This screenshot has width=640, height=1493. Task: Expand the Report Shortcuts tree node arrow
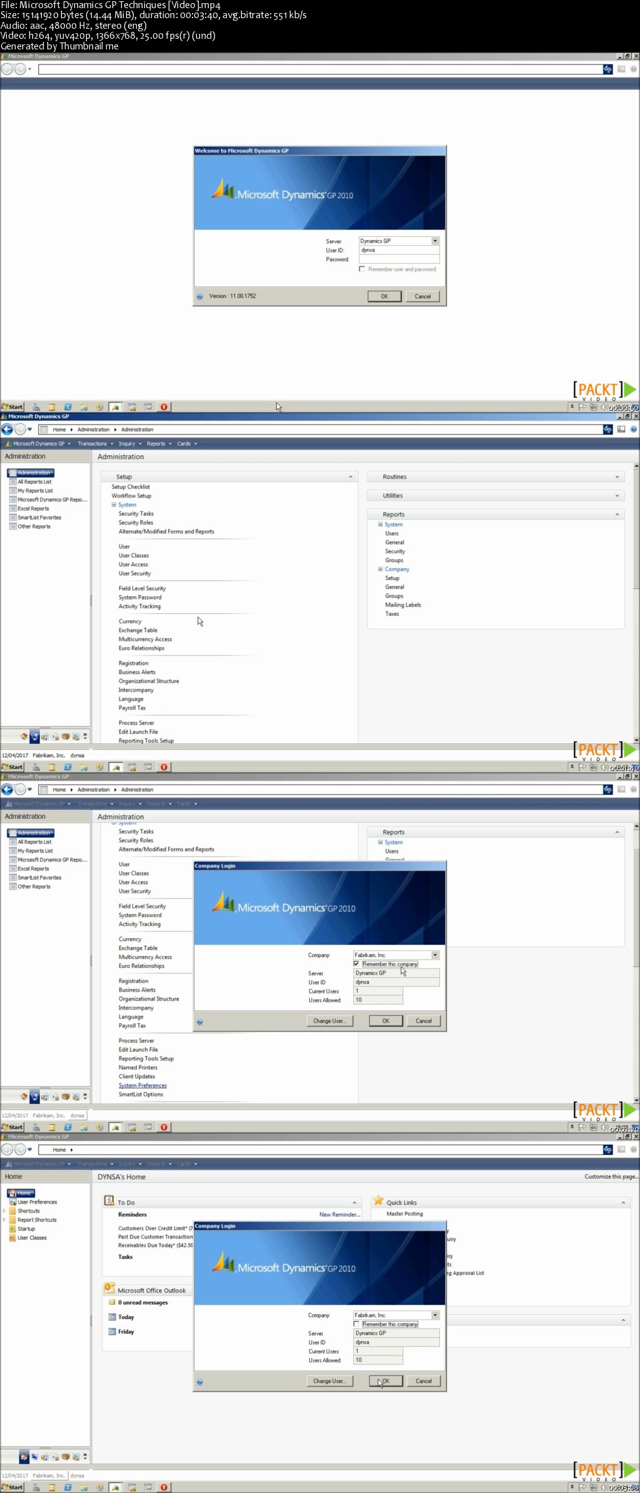(x=4, y=1220)
